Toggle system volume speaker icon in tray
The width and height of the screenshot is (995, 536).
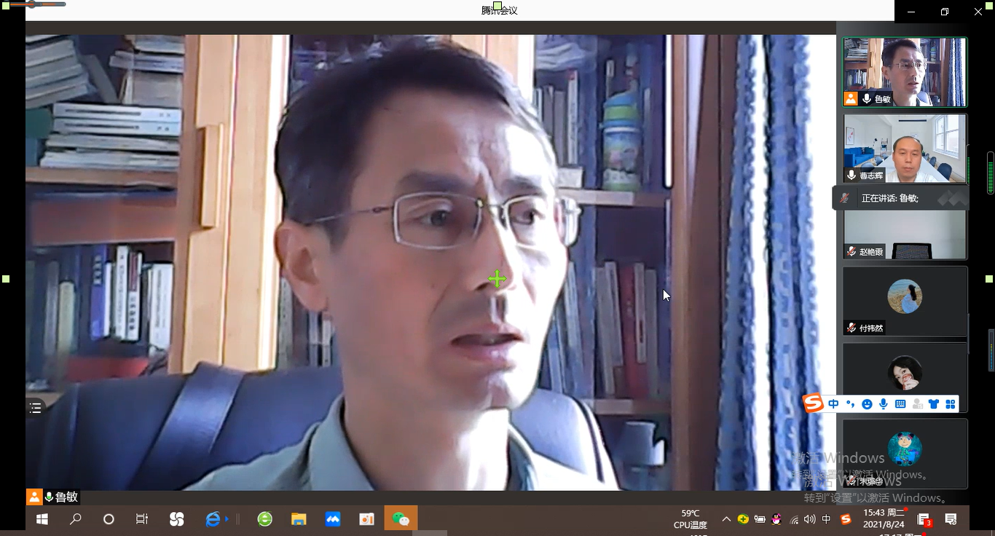[810, 519]
